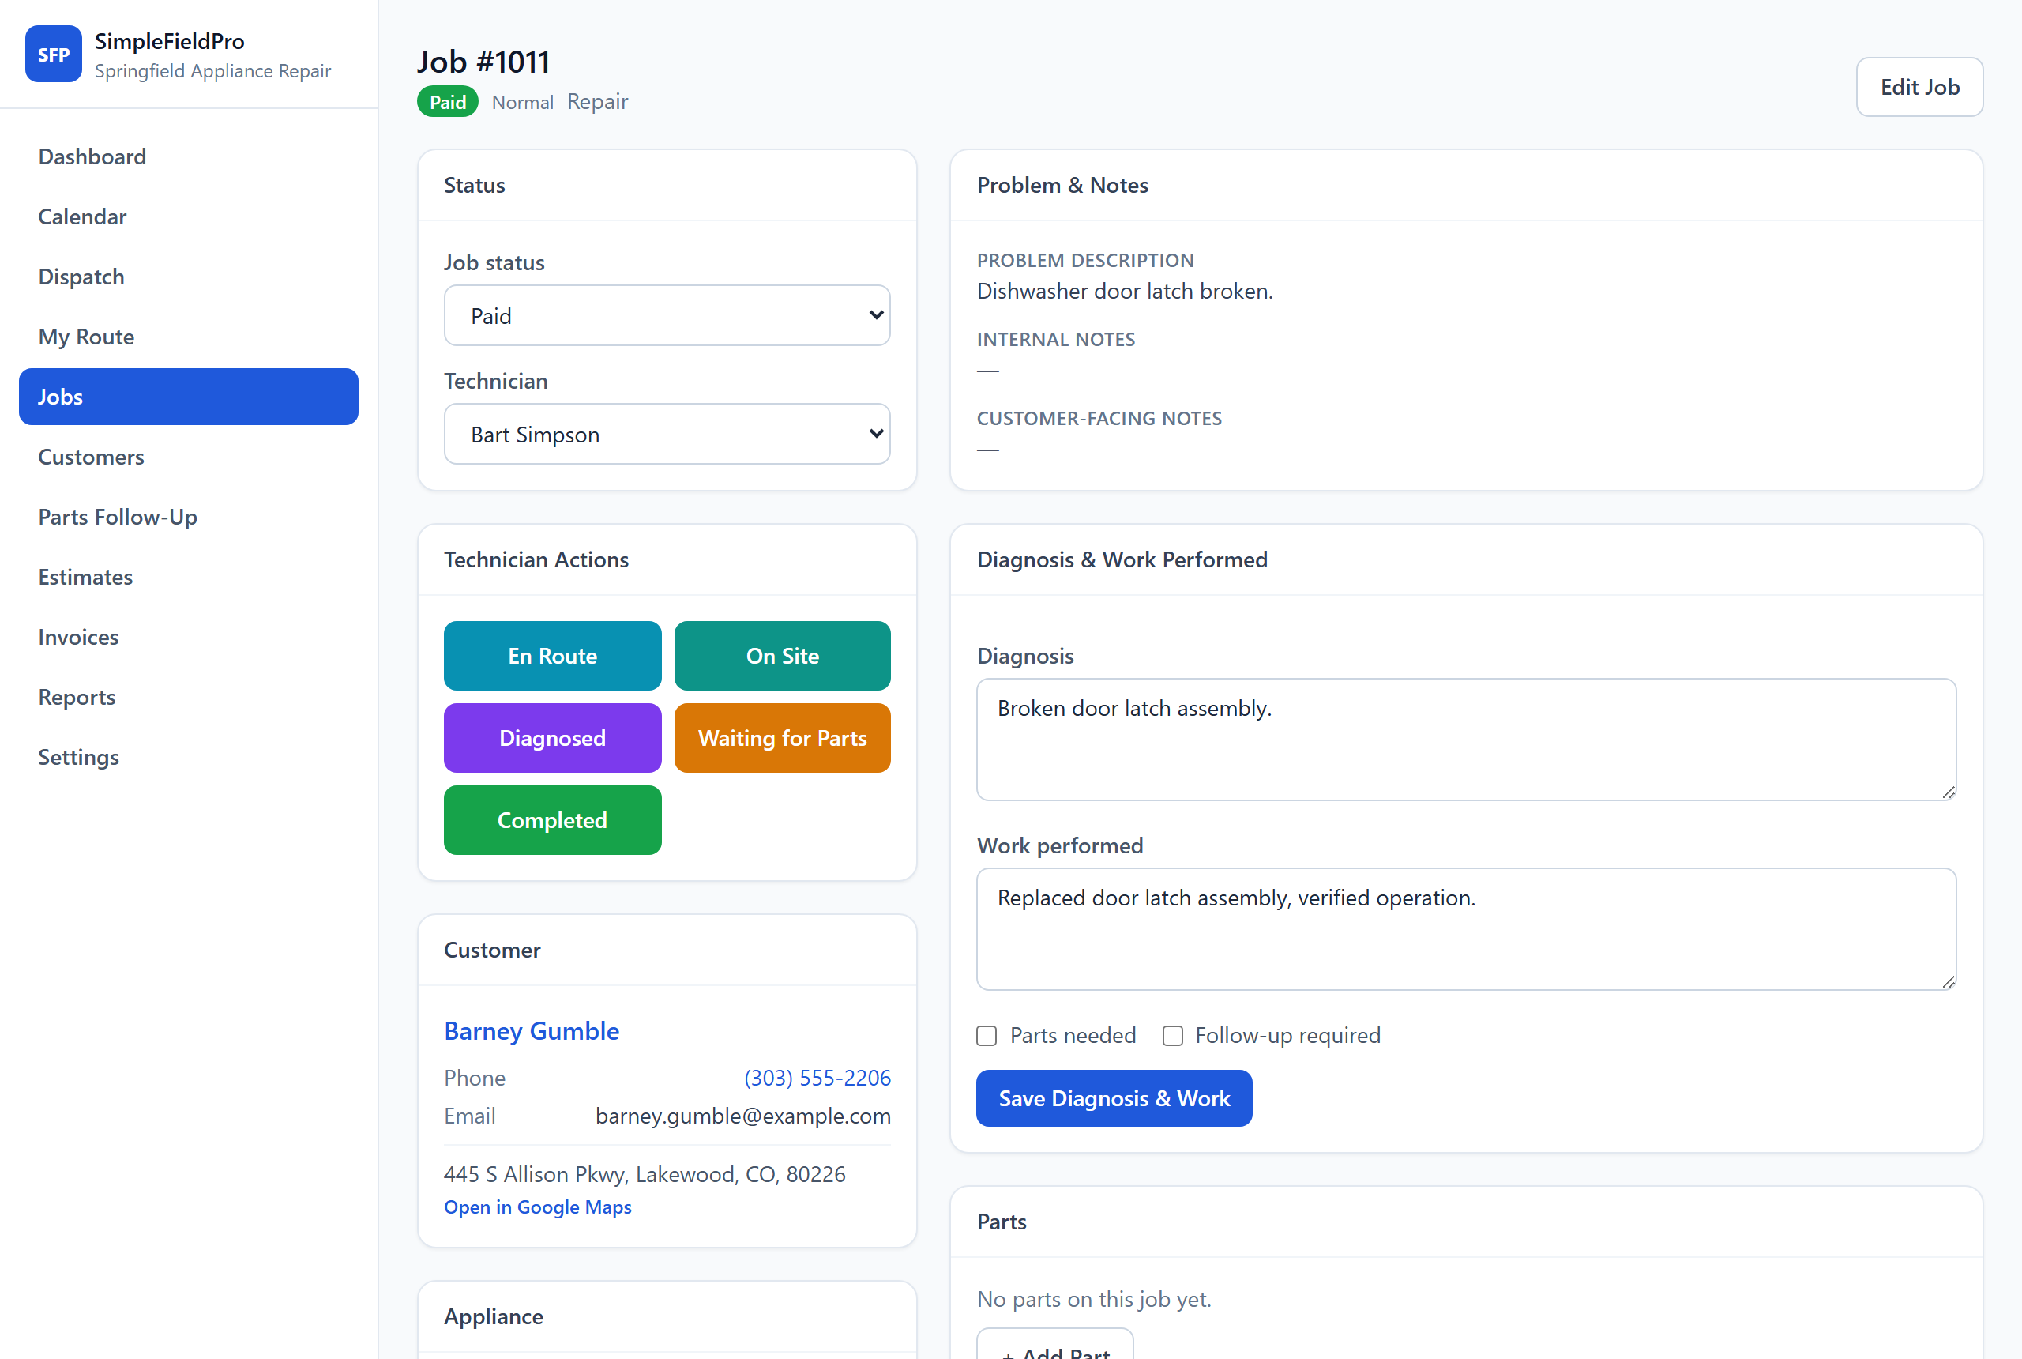The width and height of the screenshot is (2022, 1359).
Task: Click the address 445 S Allison Pkwy
Action: (x=645, y=1174)
